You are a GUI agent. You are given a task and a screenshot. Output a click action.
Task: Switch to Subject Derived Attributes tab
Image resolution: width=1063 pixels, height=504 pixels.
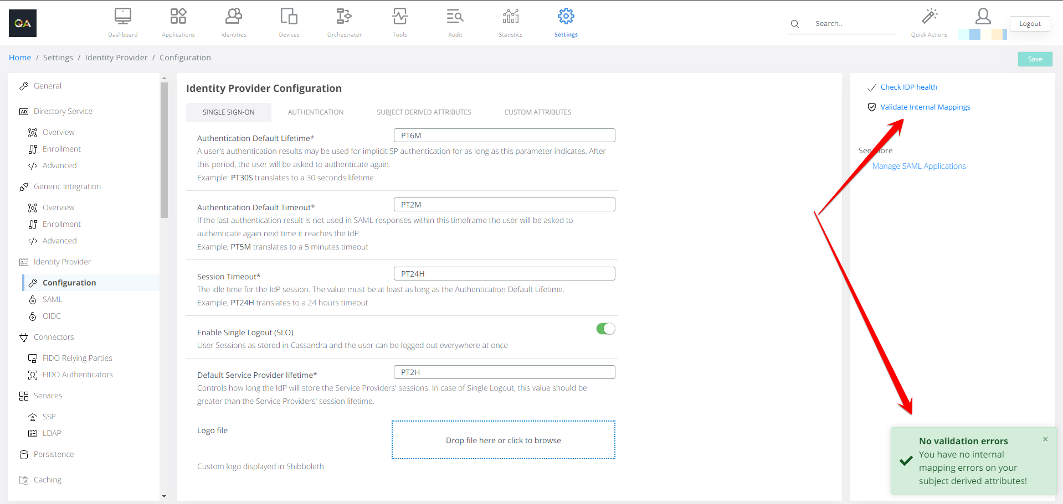pyautogui.click(x=424, y=112)
